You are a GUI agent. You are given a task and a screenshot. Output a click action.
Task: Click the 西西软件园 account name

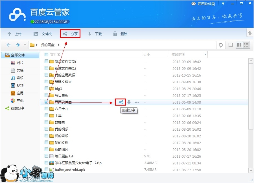pyautogui.click(x=206, y=4)
